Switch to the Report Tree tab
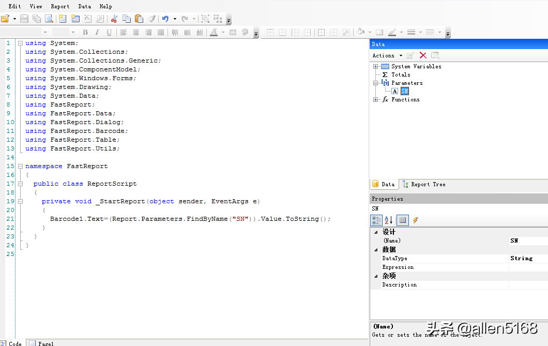548x346 pixels. [424, 184]
